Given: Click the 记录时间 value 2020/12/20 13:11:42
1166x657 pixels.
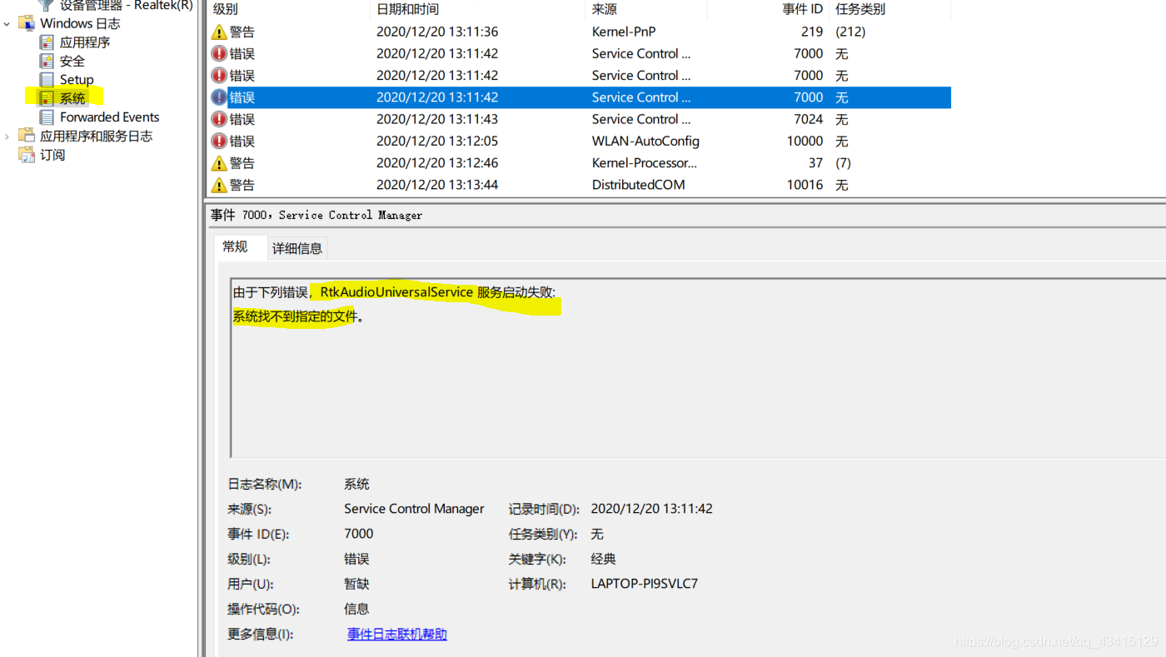Looking at the screenshot, I should point(651,509).
